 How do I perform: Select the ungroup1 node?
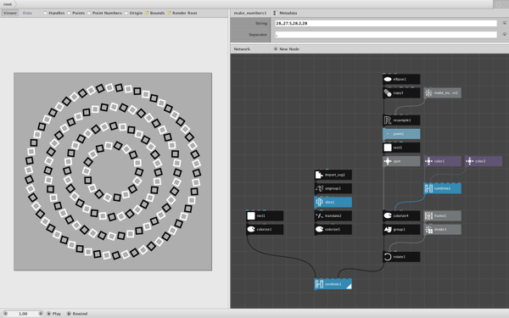click(x=333, y=188)
